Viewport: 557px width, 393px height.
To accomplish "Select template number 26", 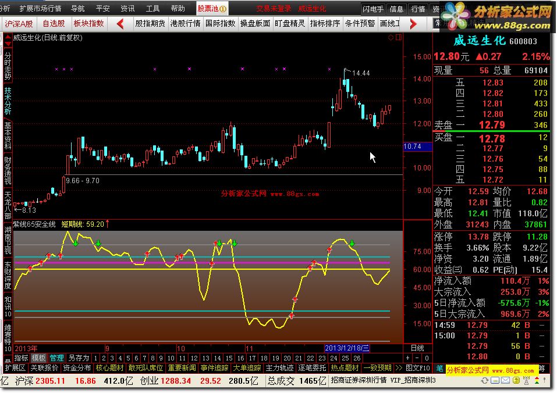I will point(357,358).
